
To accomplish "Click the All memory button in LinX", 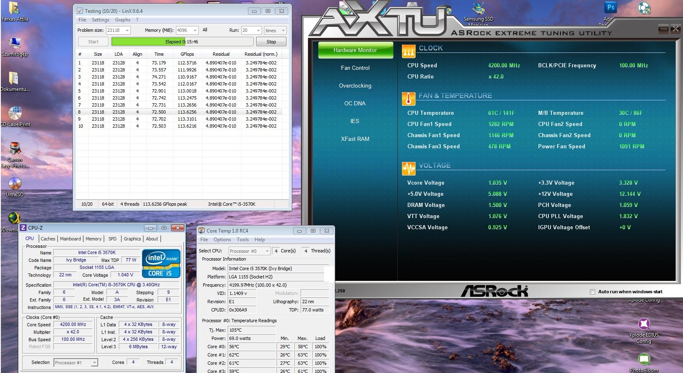I will pyautogui.click(x=205, y=30).
